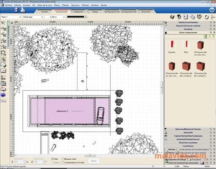
Task: Open the Esquema del dibujo tab
Action: (x=176, y=160)
